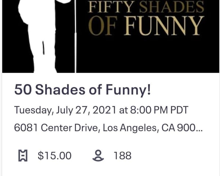Click the number 50 in event title
This screenshot has width=220, height=176.
(23, 89)
